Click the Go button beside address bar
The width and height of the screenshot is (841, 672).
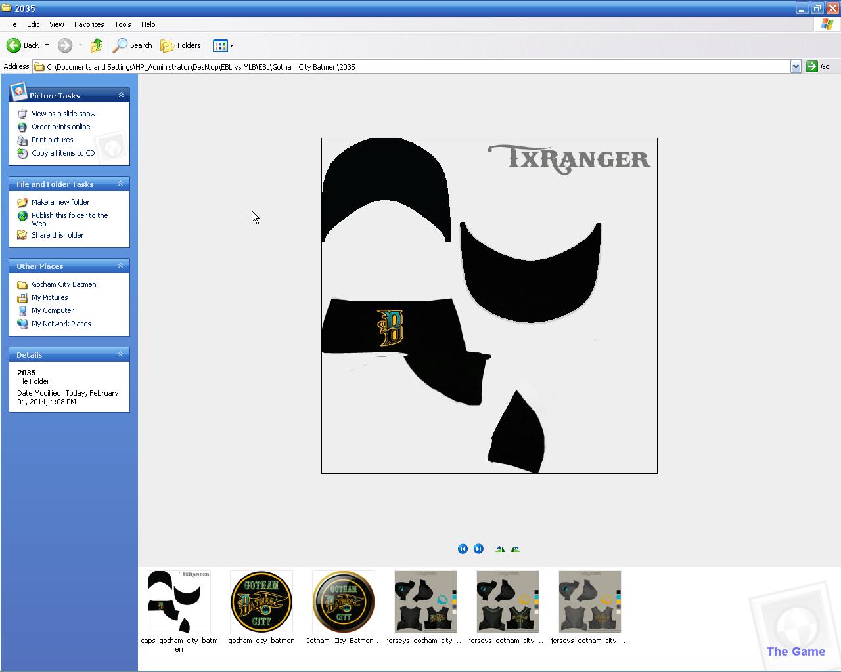(x=819, y=66)
